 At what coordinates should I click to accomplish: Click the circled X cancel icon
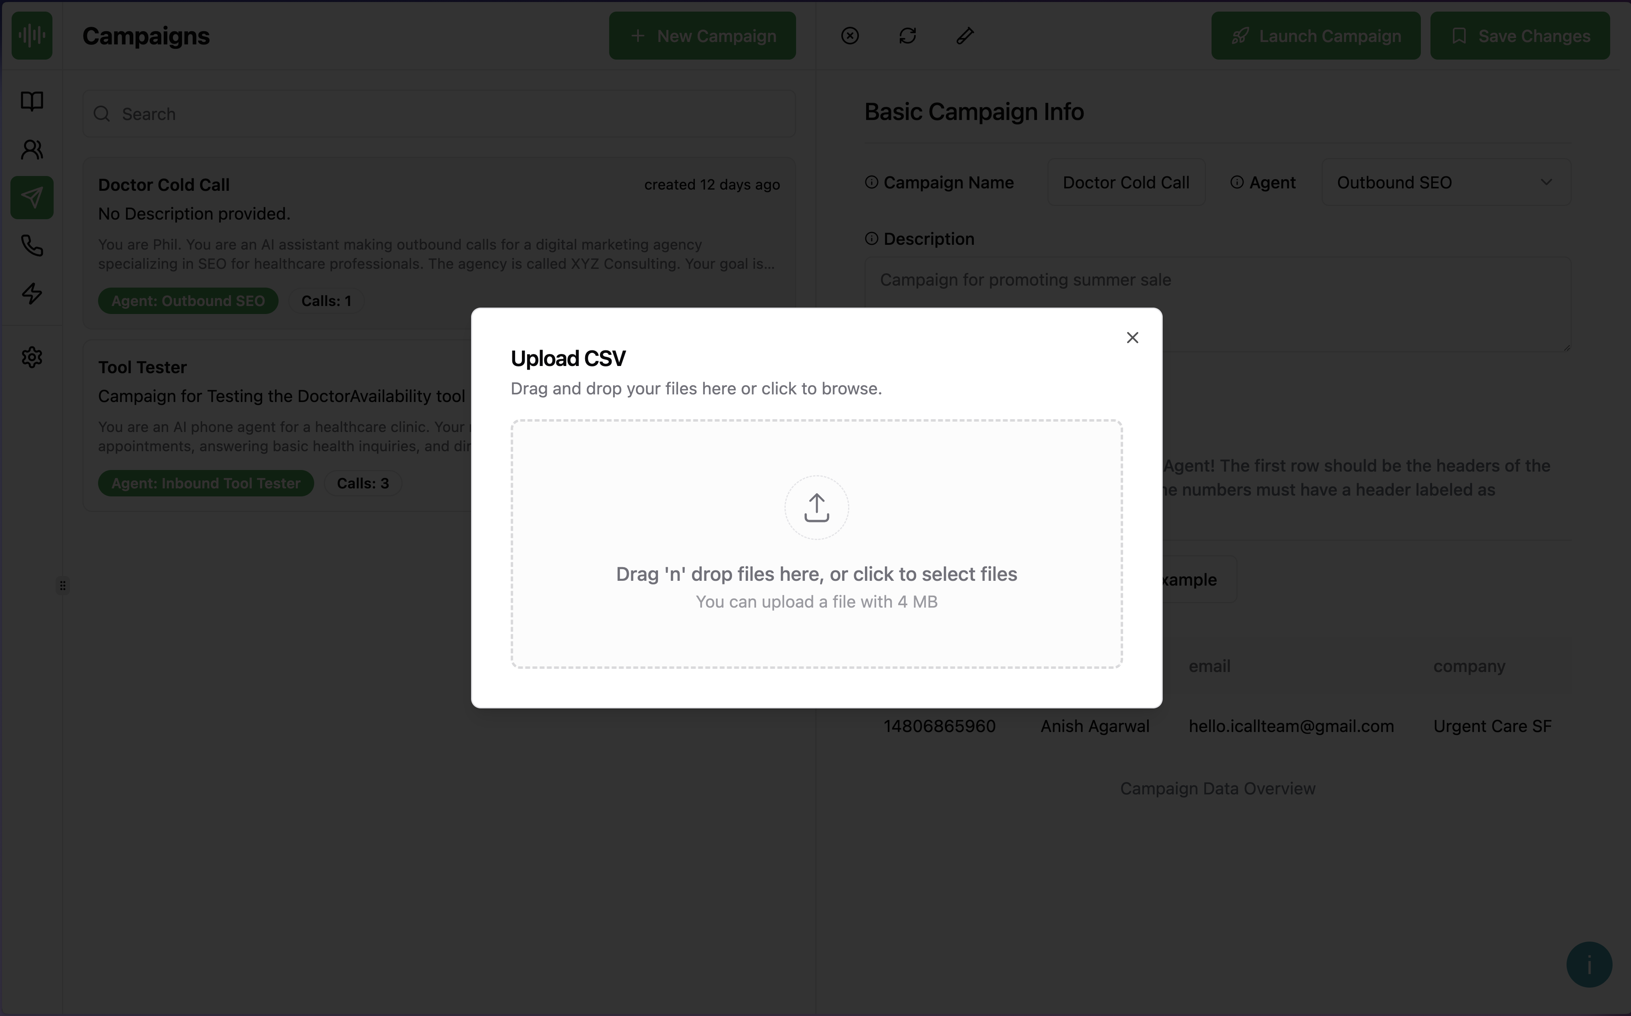click(x=850, y=36)
